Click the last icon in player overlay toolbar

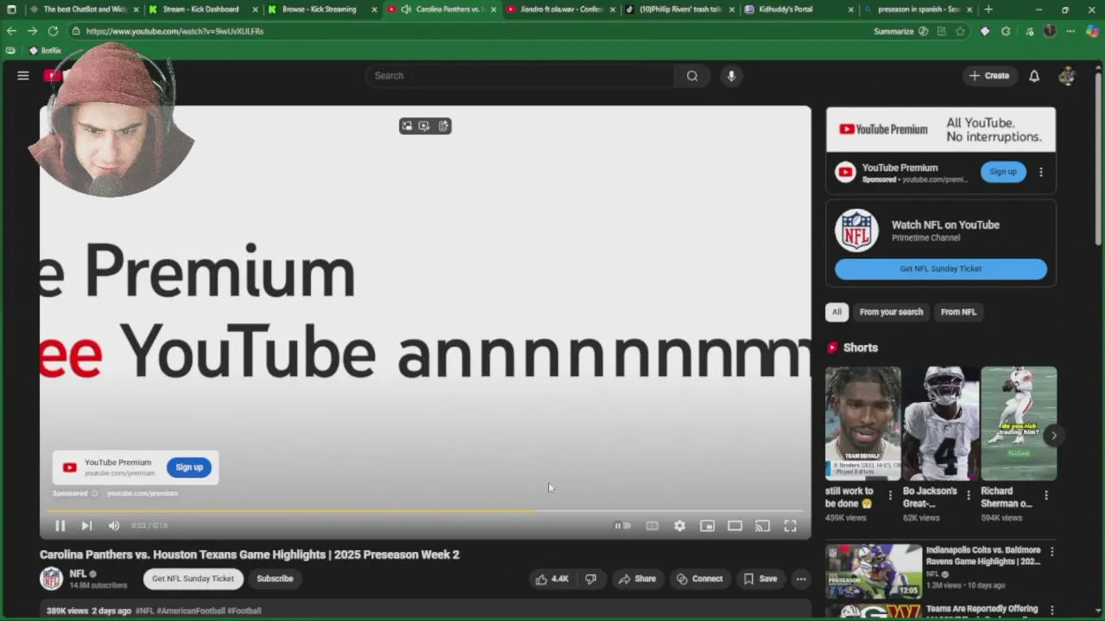click(x=443, y=126)
